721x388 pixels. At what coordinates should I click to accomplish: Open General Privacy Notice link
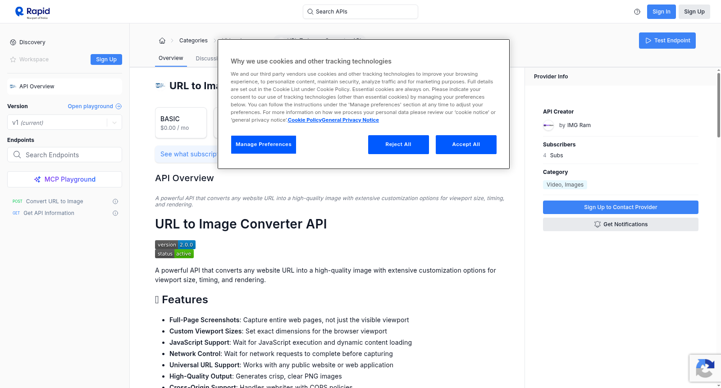351,120
